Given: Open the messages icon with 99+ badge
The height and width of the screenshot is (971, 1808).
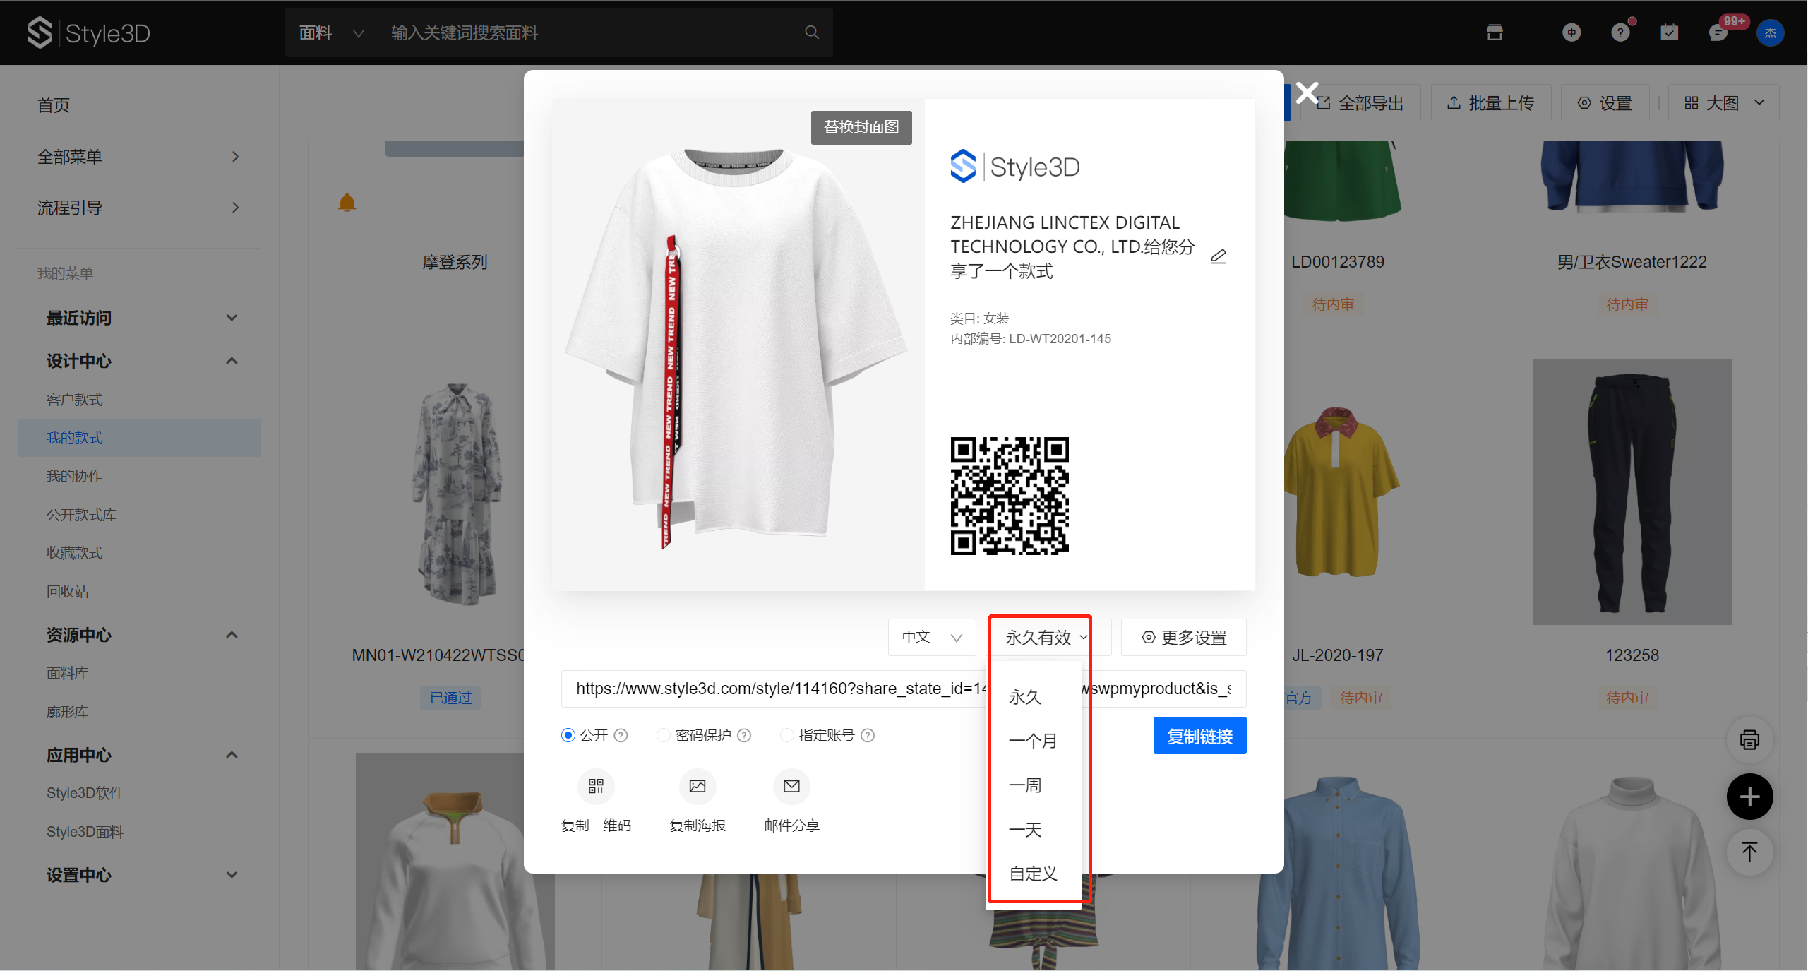Looking at the screenshot, I should (x=1718, y=32).
